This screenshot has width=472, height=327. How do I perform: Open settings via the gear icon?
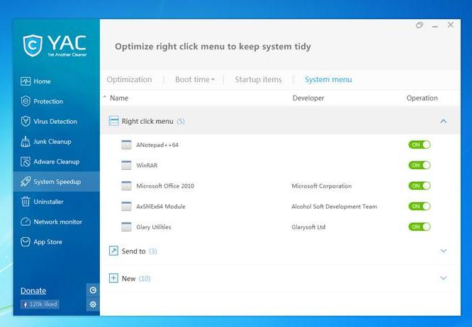pyautogui.click(x=93, y=304)
